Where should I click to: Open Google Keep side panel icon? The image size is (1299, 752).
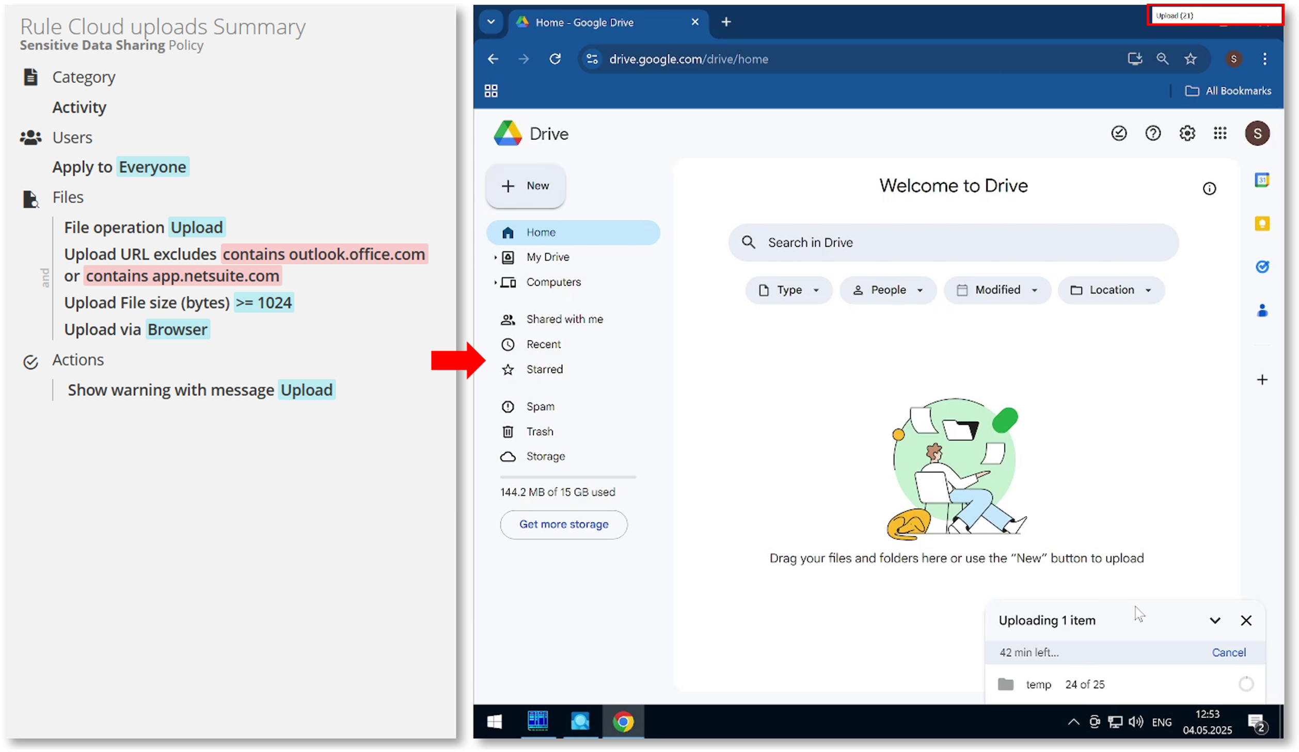click(1261, 223)
